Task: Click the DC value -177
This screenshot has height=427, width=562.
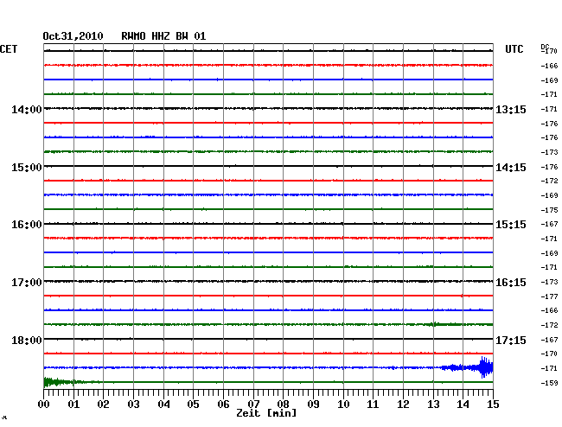Action: coord(549,296)
